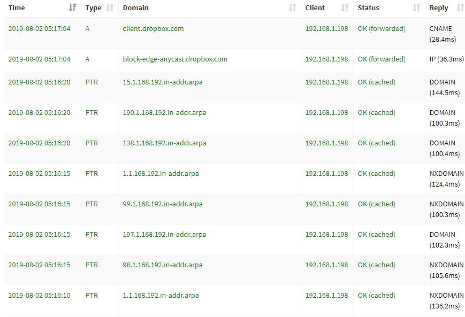
Task: Click the Status column sort arrows
Action: point(416,7)
